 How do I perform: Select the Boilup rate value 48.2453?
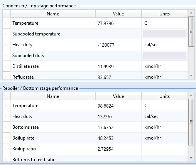105,138
